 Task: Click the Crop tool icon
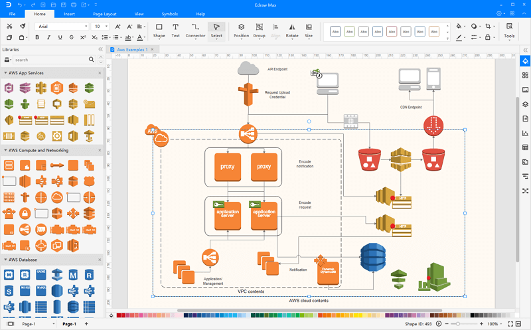[x=488, y=26]
